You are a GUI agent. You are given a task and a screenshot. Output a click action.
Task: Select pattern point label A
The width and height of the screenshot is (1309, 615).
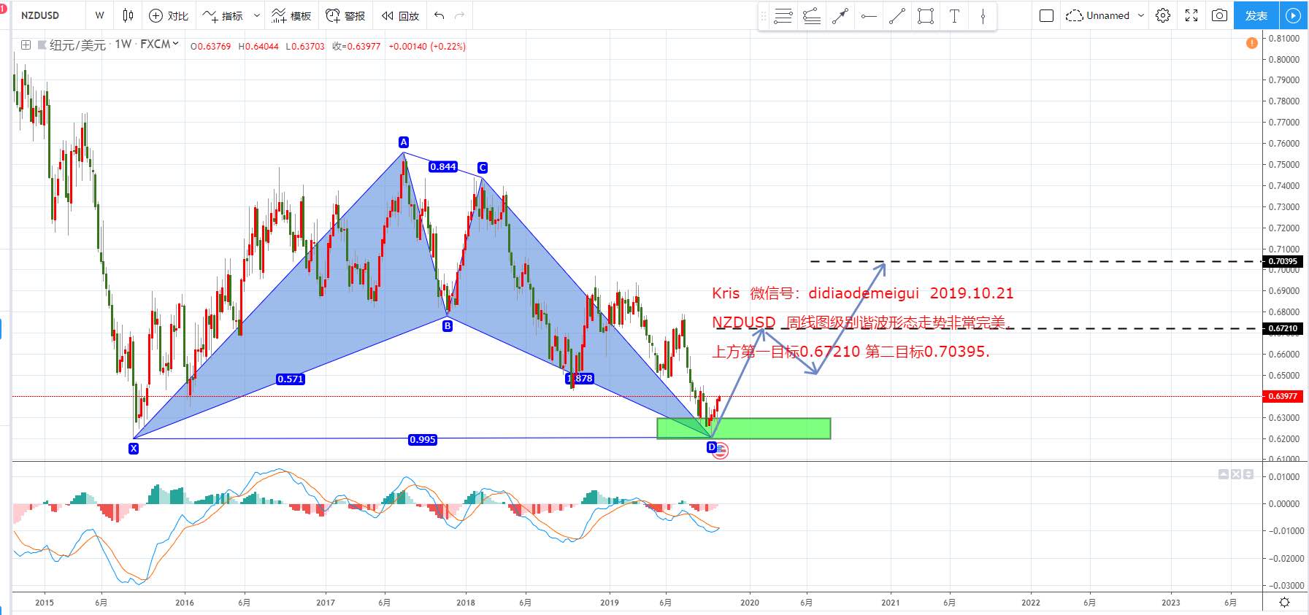[404, 142]
